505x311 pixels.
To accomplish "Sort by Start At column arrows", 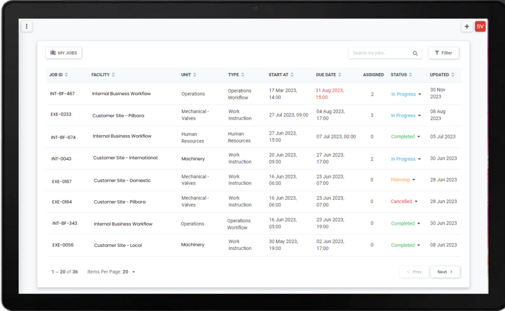I will click(x=292, y=75).
